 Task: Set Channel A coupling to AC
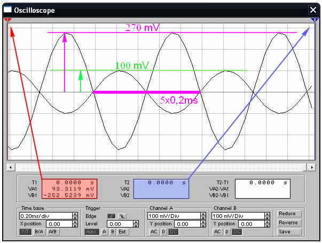pos(154,232)
